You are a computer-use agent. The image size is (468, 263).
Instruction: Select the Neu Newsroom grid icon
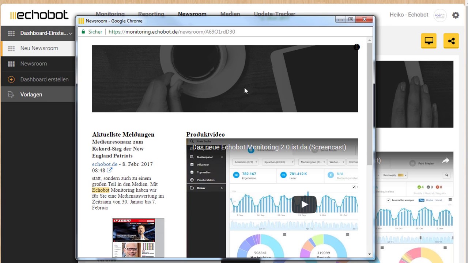pos(11,48)
